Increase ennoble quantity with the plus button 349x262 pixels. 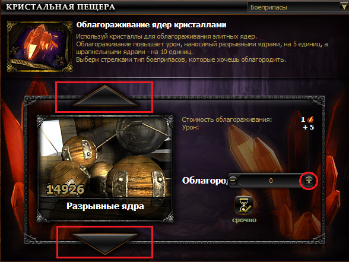pos(309,181)
